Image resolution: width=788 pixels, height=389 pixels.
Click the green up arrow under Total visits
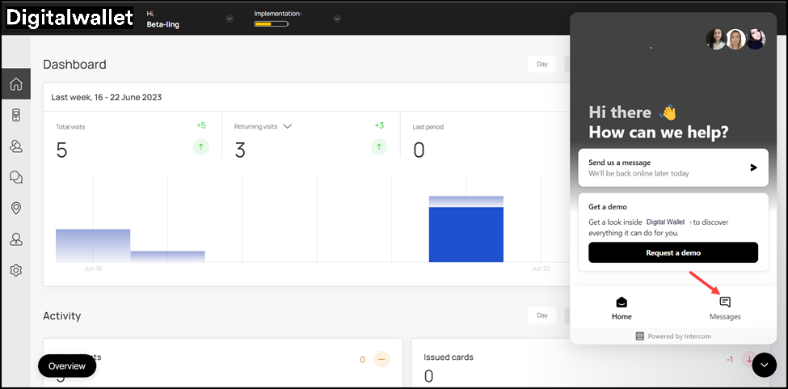[x=200, y=146]
